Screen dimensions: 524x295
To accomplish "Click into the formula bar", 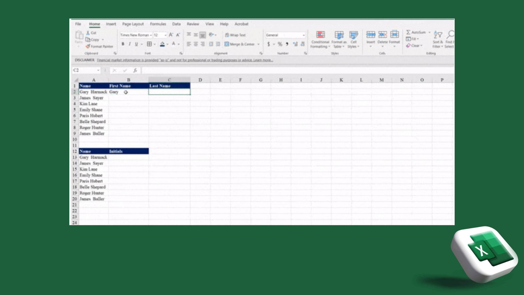I will point(297,70).
